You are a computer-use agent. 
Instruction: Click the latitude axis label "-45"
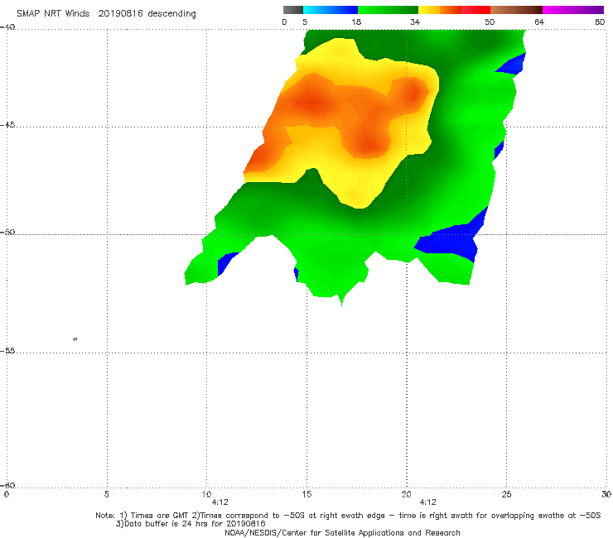click(7, 125)
